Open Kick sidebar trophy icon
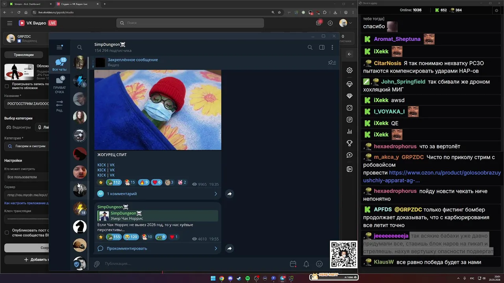 pos(349,143)
